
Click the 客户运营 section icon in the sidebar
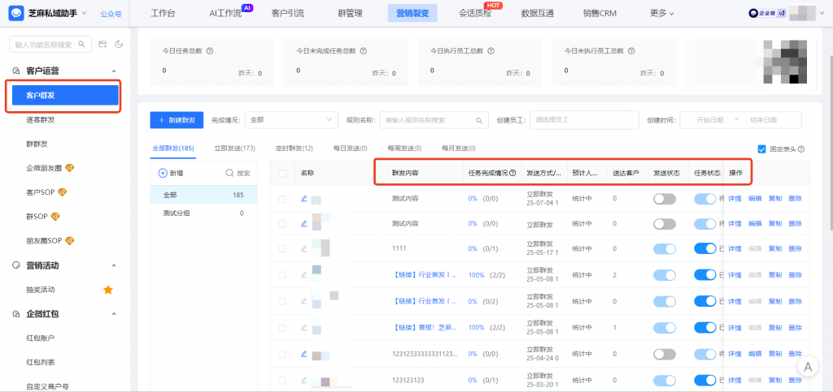click(x=16, y=71)
